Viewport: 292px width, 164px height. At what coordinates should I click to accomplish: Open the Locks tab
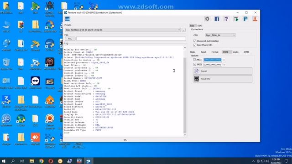pyautogui.click(x=235, y=52)
